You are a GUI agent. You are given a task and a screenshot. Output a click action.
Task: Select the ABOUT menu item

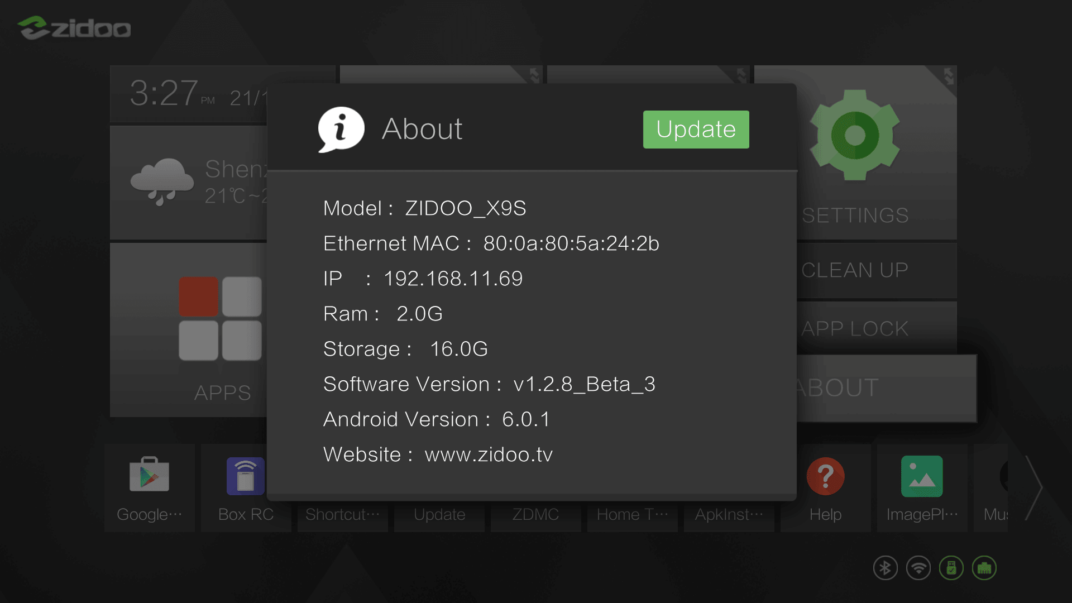tap(887, 388)
